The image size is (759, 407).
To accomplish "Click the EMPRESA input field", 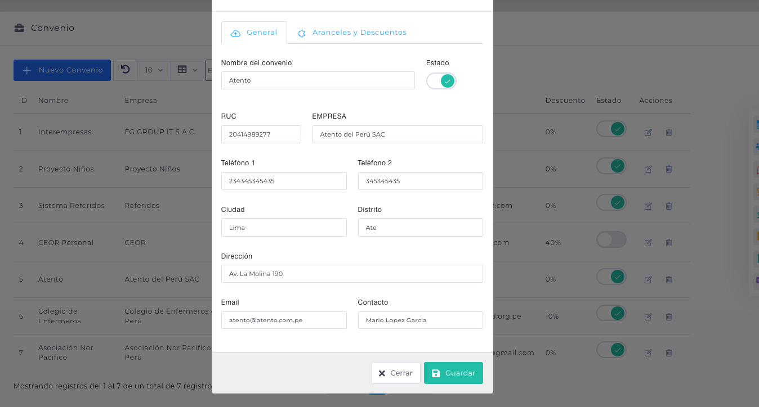I will [398, 134].
